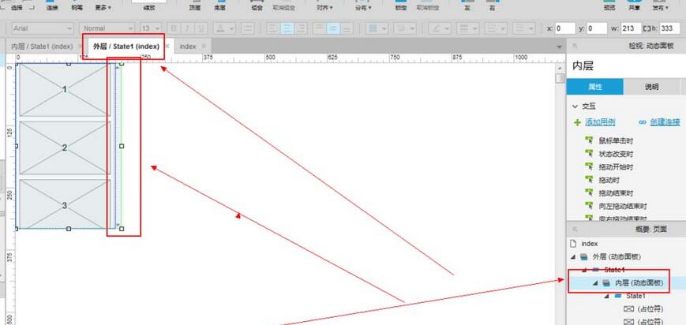This screenshot has width=686, height=325.
Task: Open the font color picker
Action: [x=224, y=28]
